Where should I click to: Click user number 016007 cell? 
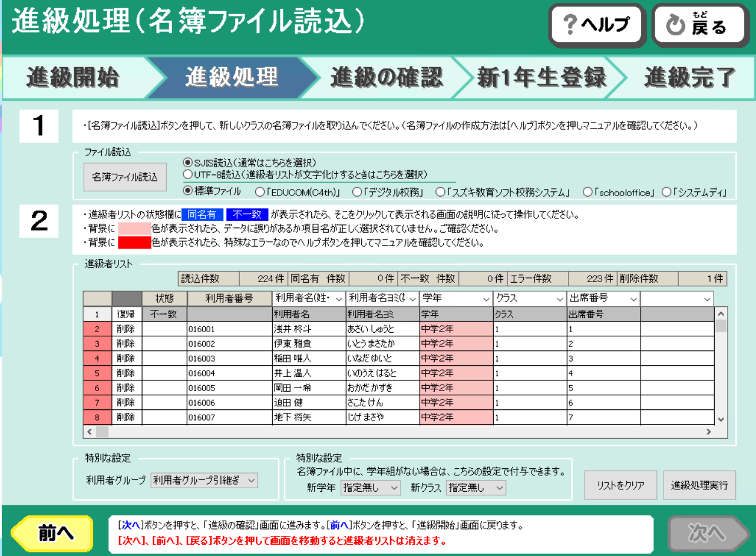229,417
